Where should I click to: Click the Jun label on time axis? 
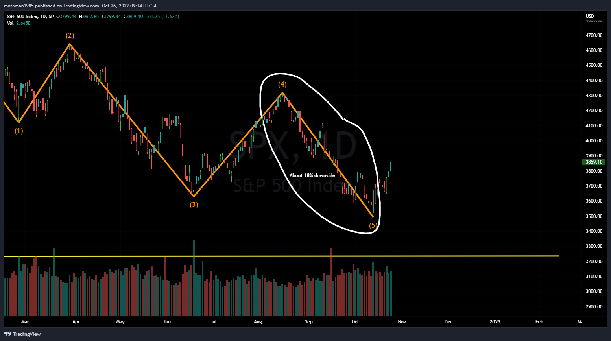pyautogui.click(x=167, y=322)
